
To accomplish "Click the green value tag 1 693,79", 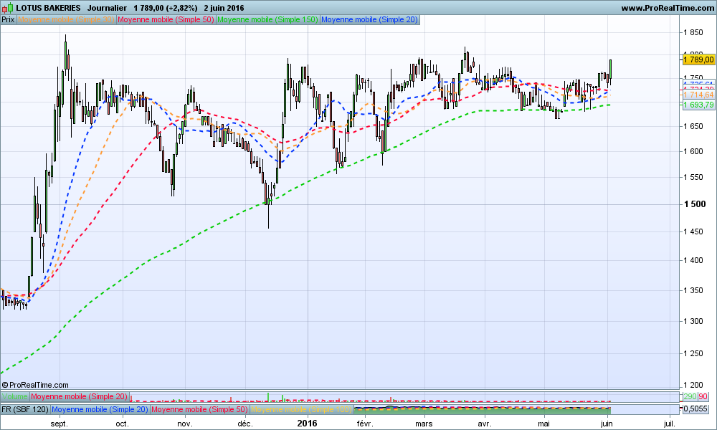I will pos(698,105).
